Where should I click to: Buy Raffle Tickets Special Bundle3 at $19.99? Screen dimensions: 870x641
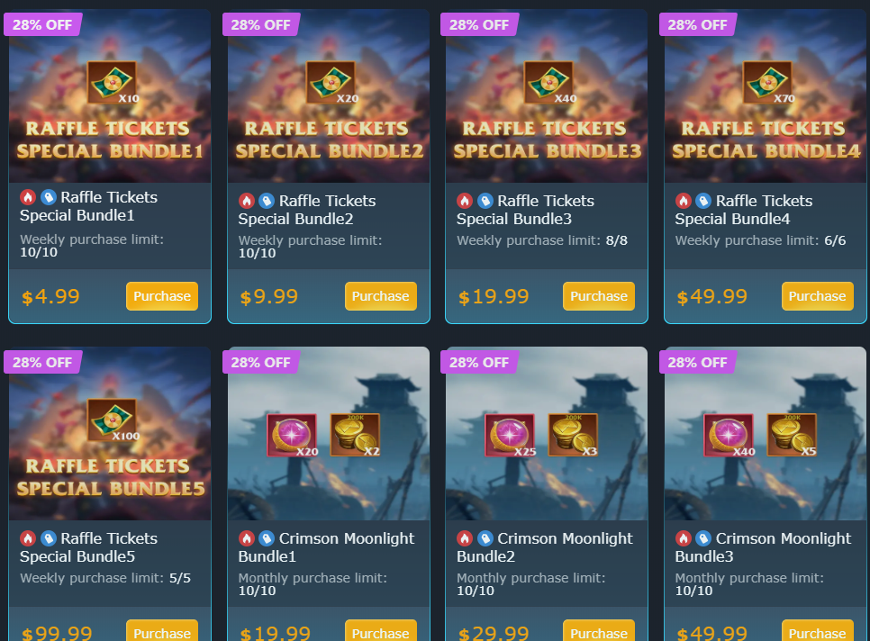pos(599,296)
